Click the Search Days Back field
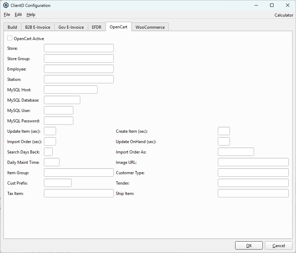This screenshot has width=296, height=253. [x=48, y=152]
